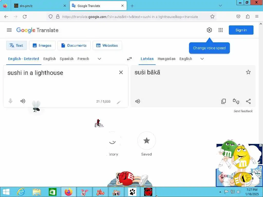Viewport: 263px width, 197px height.
Task: Open Action Center flag in tray
Action: 226,192
